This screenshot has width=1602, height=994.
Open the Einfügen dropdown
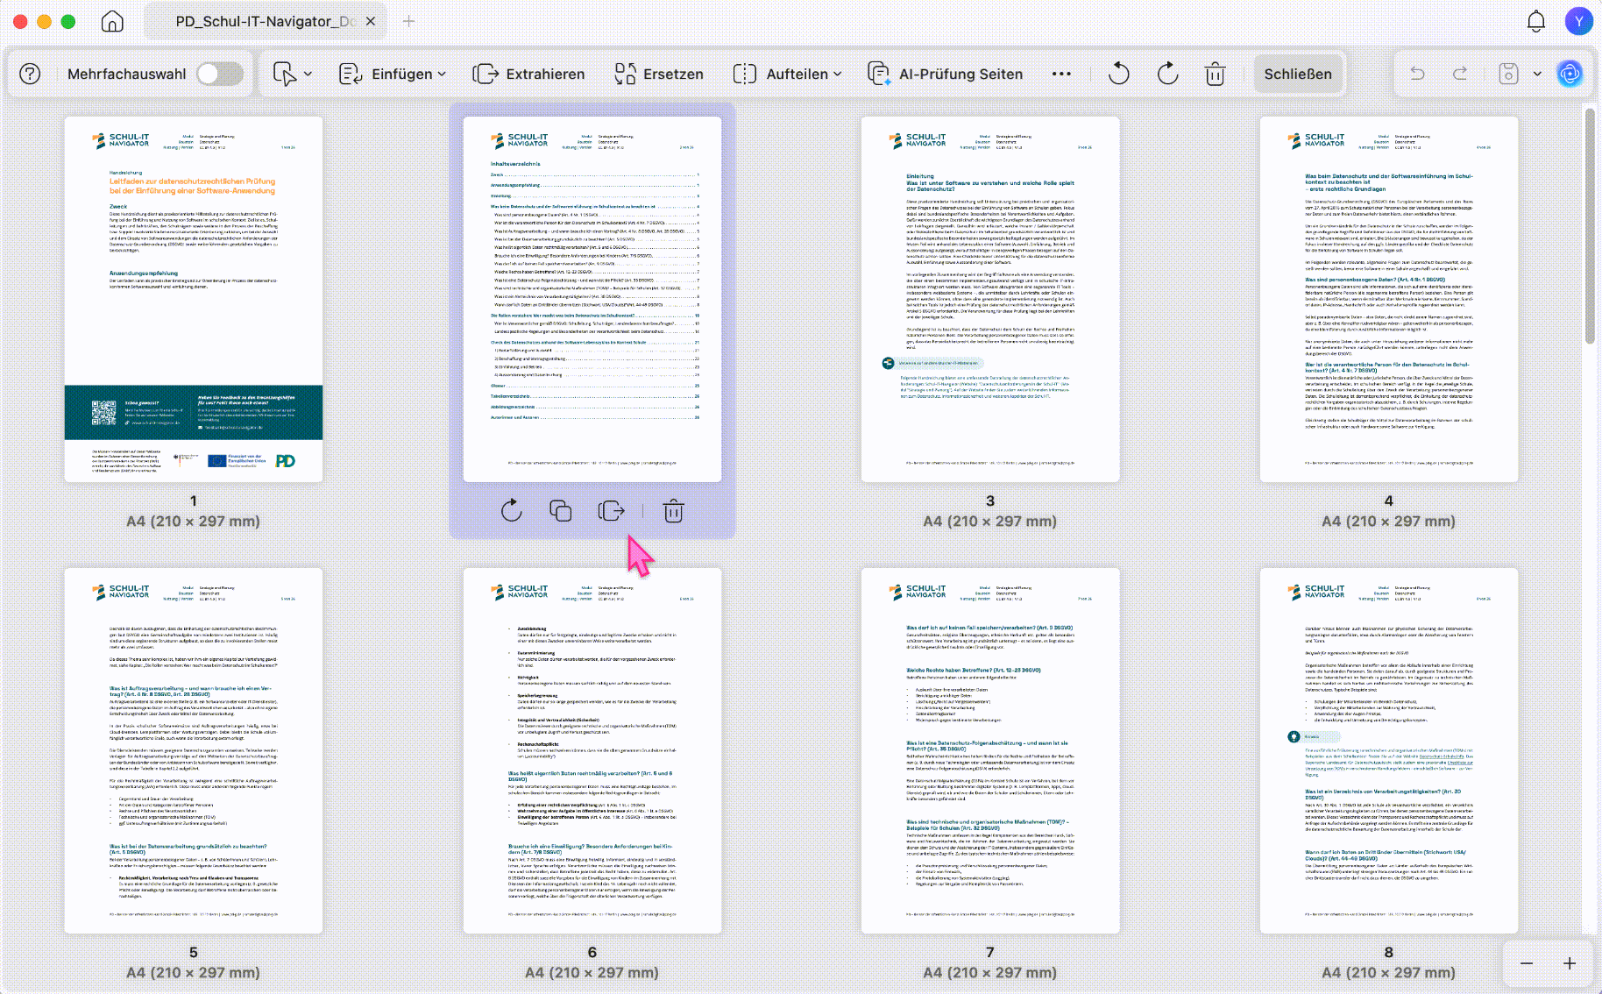click(393, 74)
